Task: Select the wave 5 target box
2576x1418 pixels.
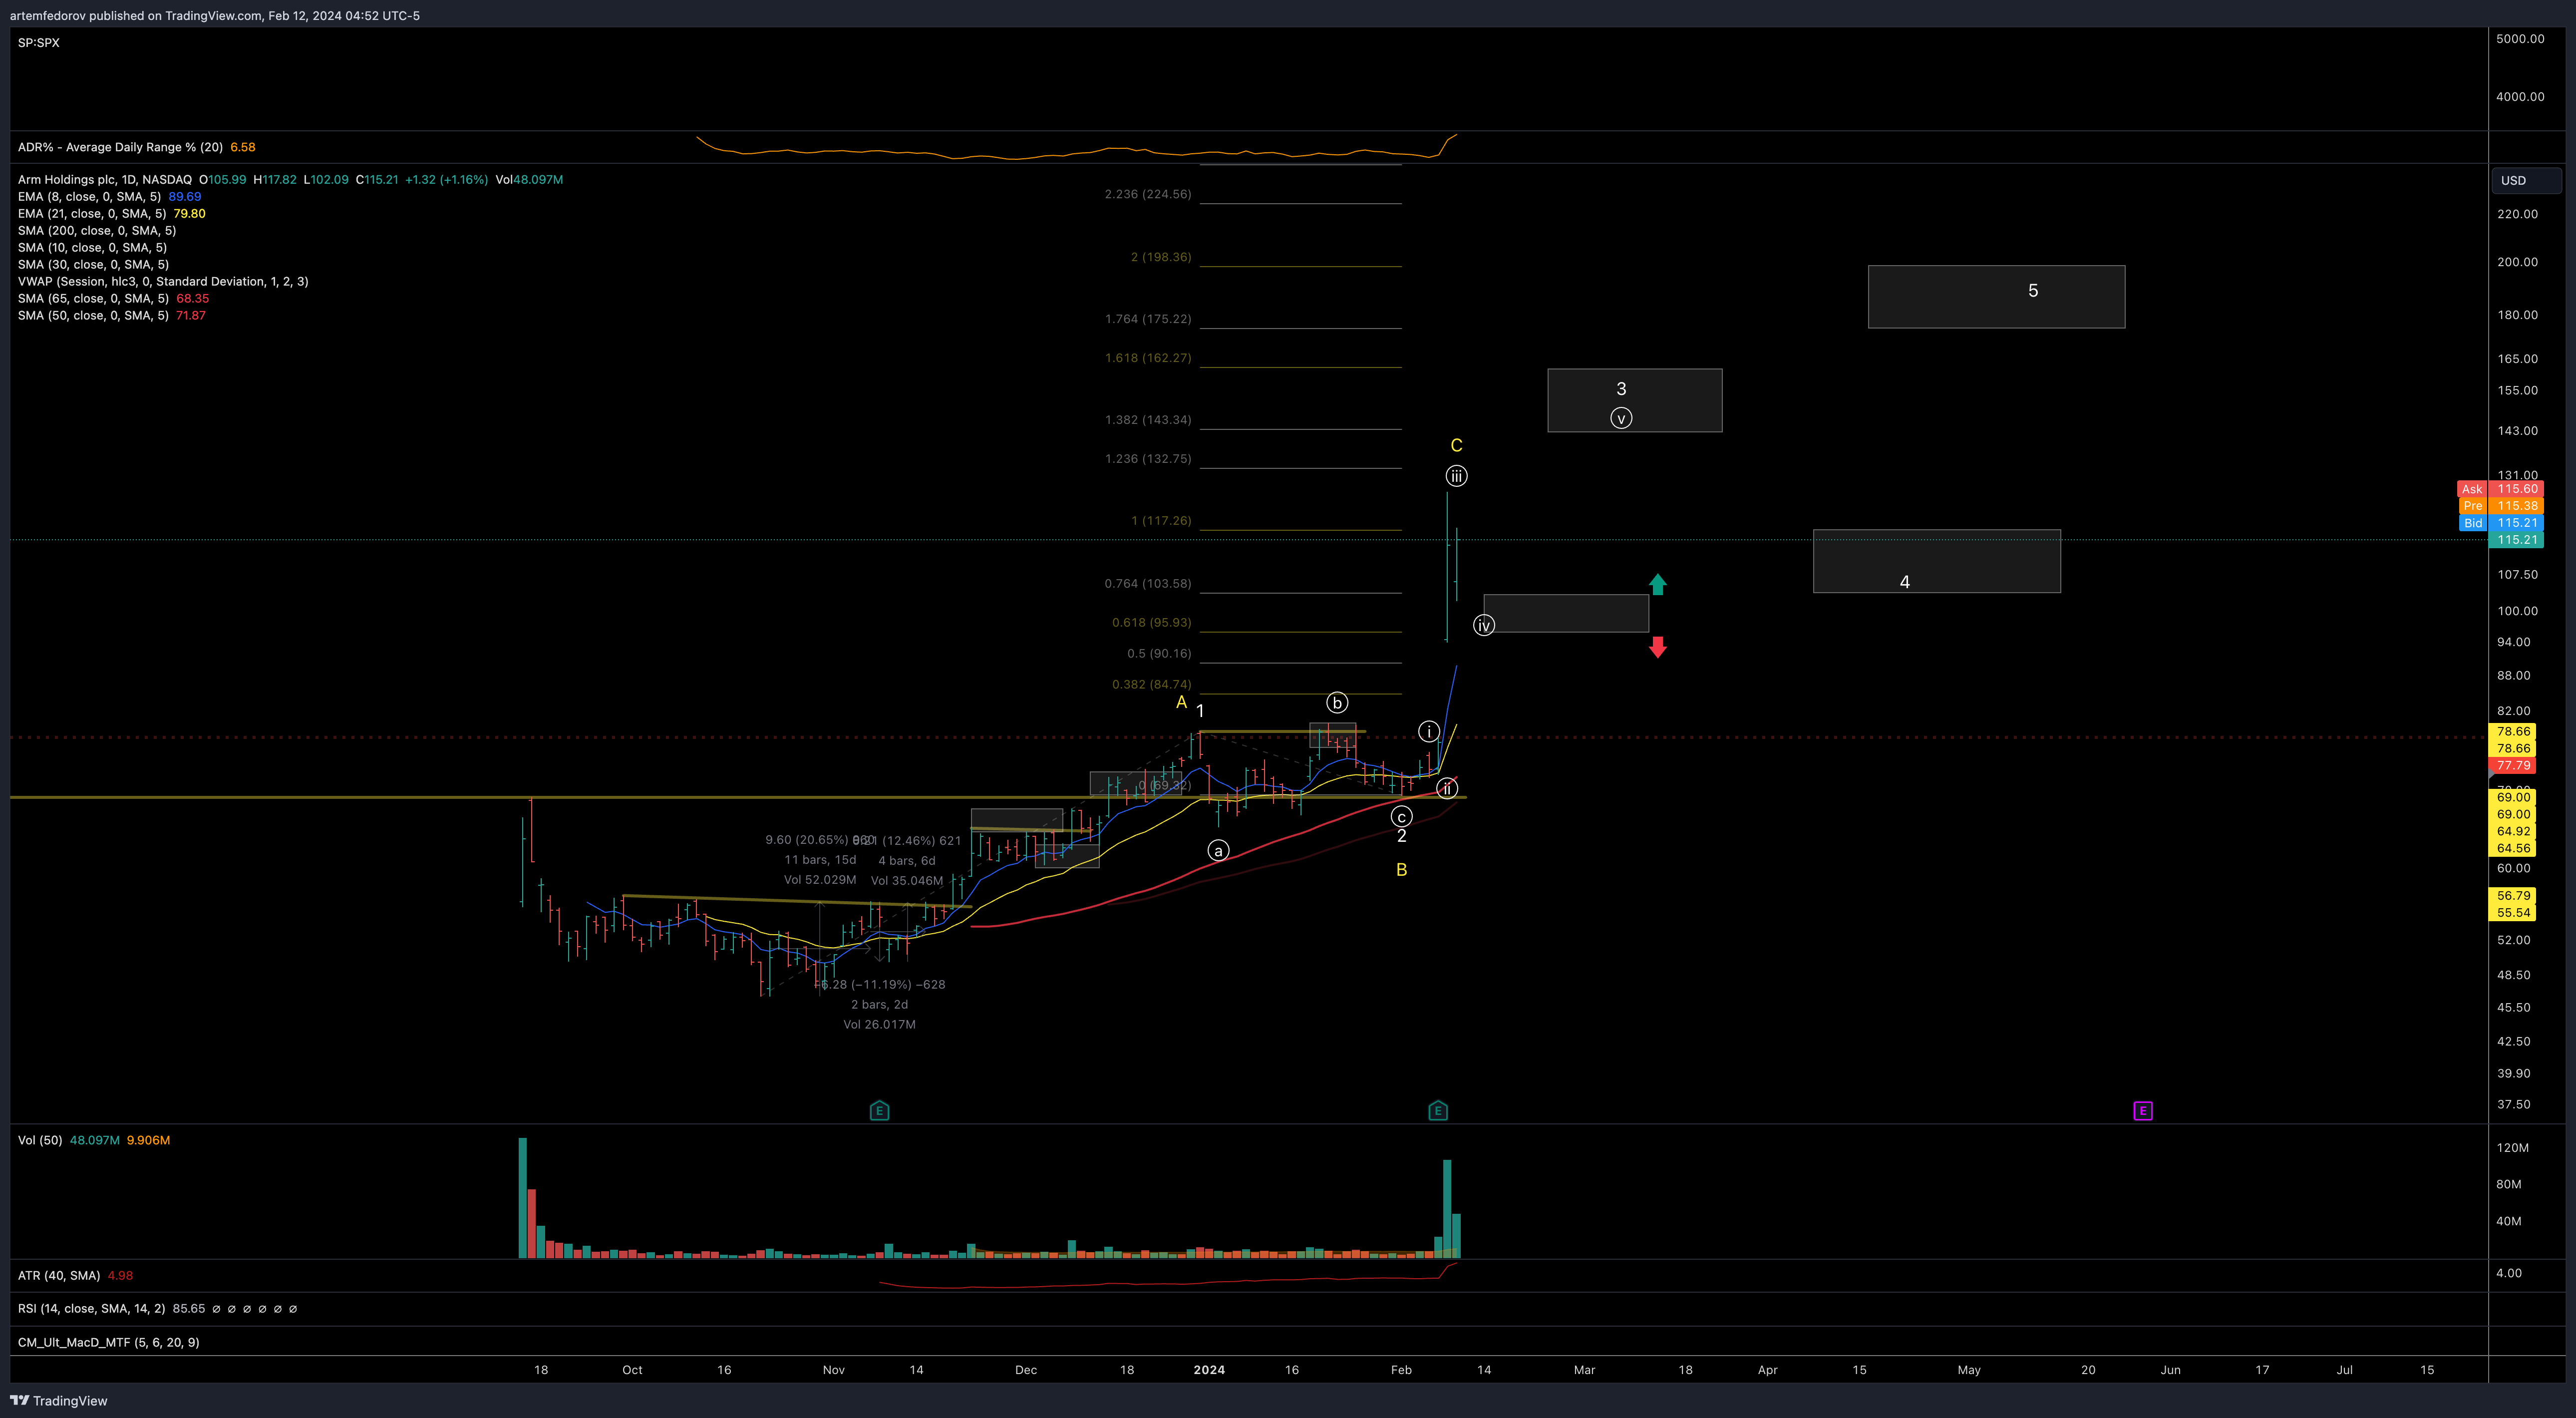Action: [1996, 297]
